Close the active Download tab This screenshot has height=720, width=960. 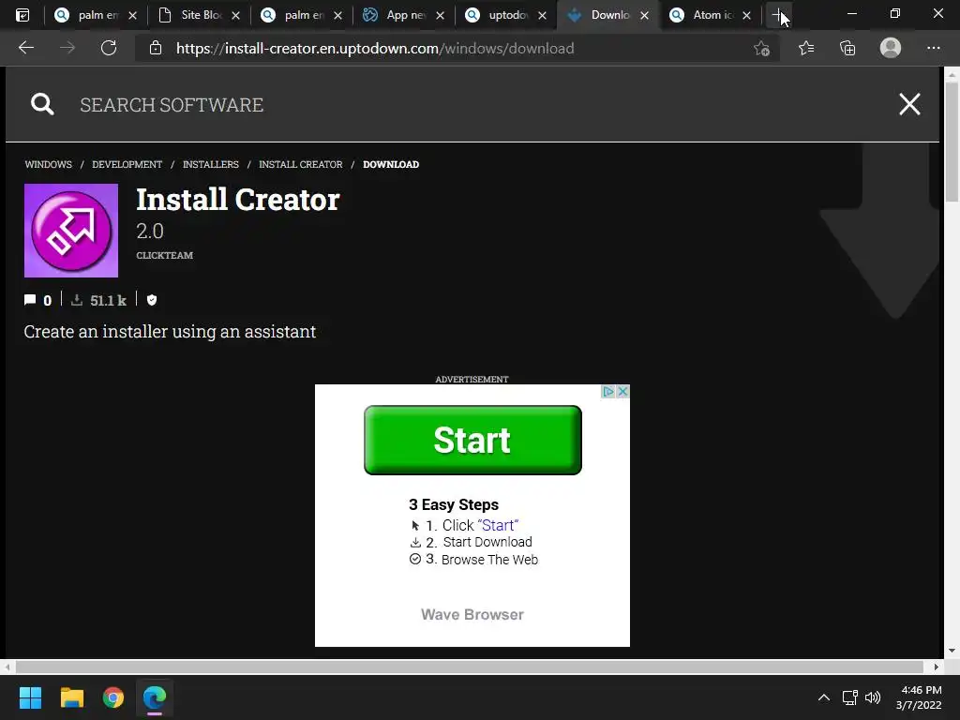[x=644, y=15]
